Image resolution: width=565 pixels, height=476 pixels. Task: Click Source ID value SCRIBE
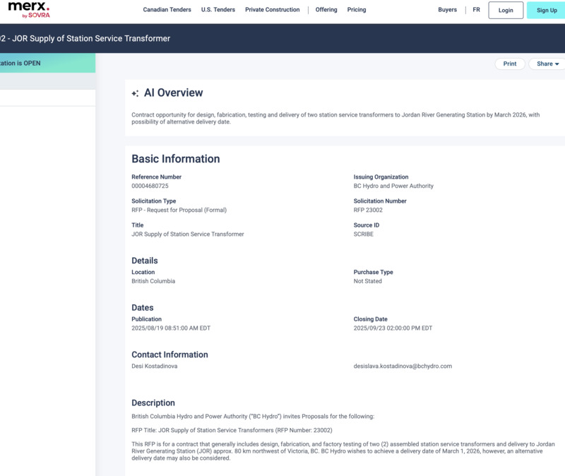[363, 234]
